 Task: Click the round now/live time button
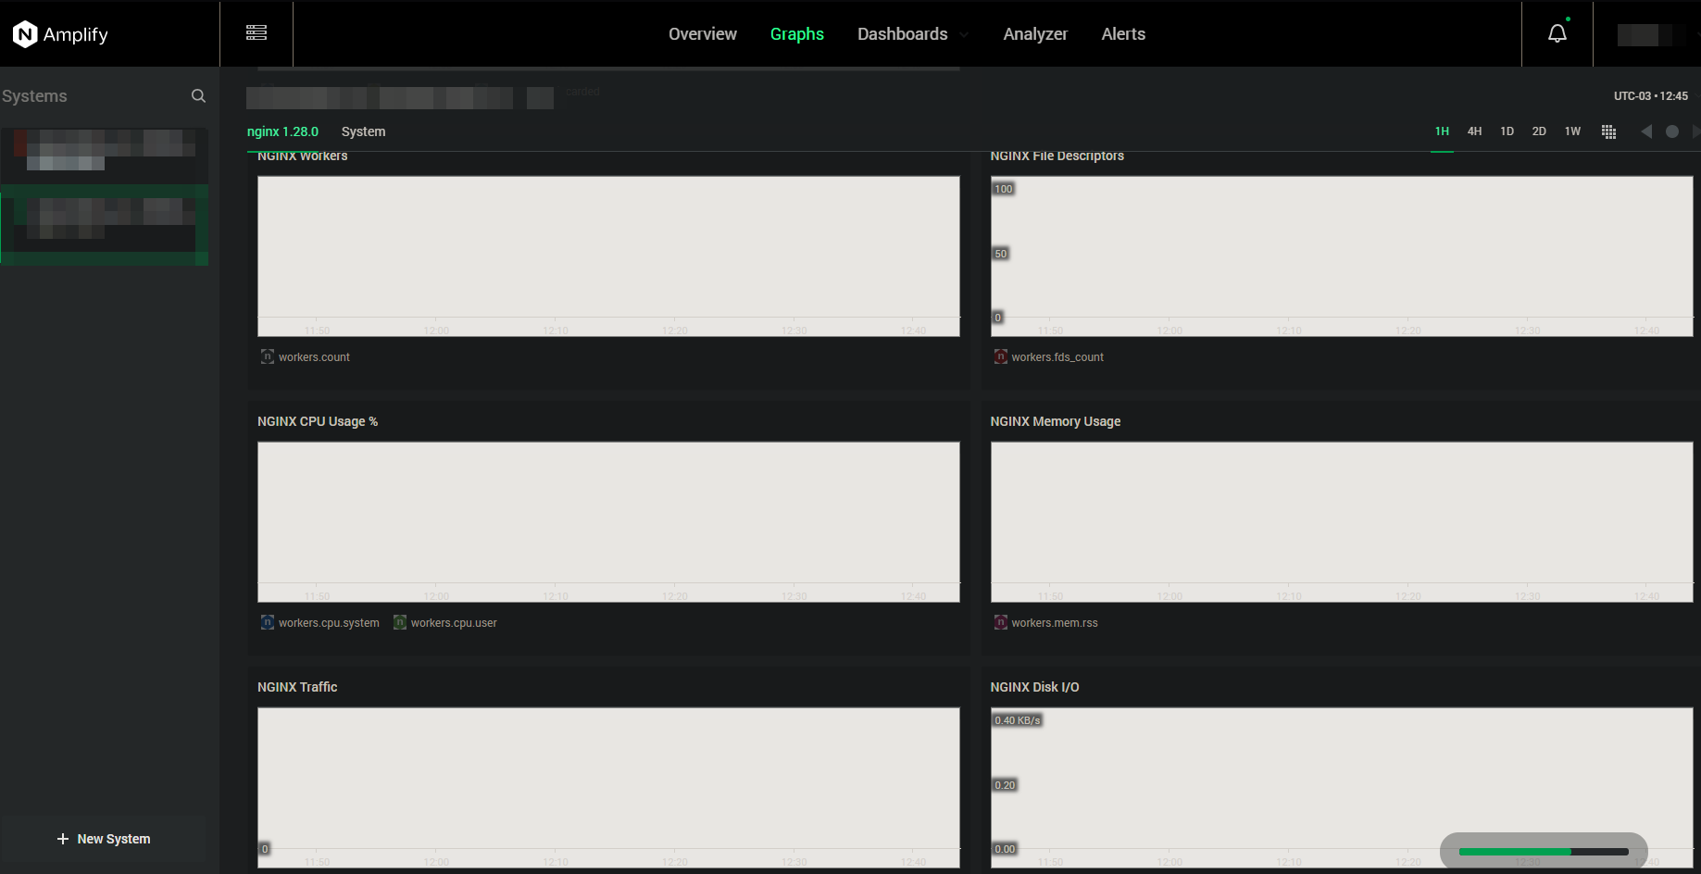tap(1671, 131)
